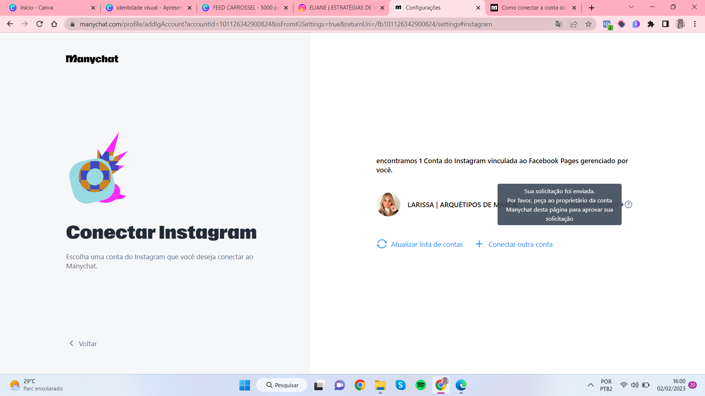Screen dimensions: 705x396
Task: Open Task View on the taskbar
Action: [319, 385]
